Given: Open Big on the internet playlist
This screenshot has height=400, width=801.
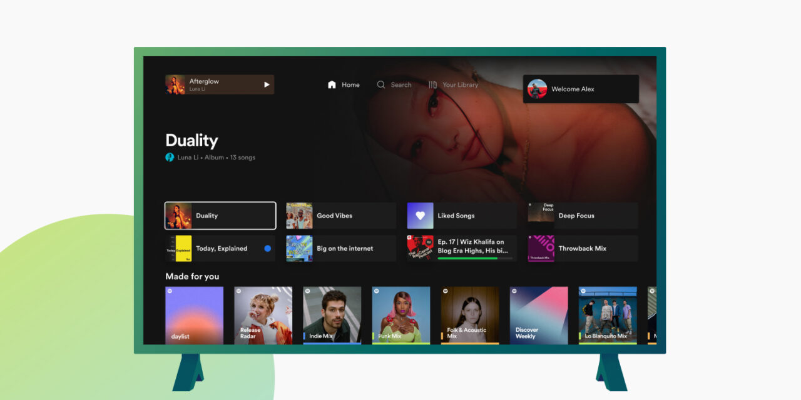Looking at the screenshot, I should click(341, 249).
